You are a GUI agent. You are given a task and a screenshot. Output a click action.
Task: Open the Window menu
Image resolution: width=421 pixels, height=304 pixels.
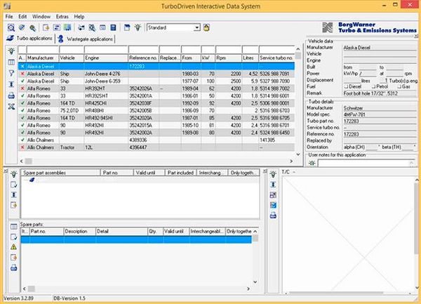(x=41, y=17)
